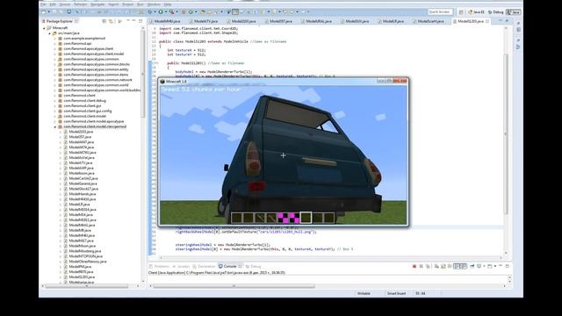Open the Javadoc tab in bottom panel

[x=181, y=266]
